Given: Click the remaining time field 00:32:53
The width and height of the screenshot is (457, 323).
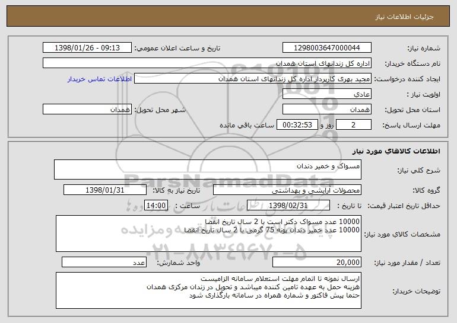Looking at the screenshot, I should (x=297, y=125).
